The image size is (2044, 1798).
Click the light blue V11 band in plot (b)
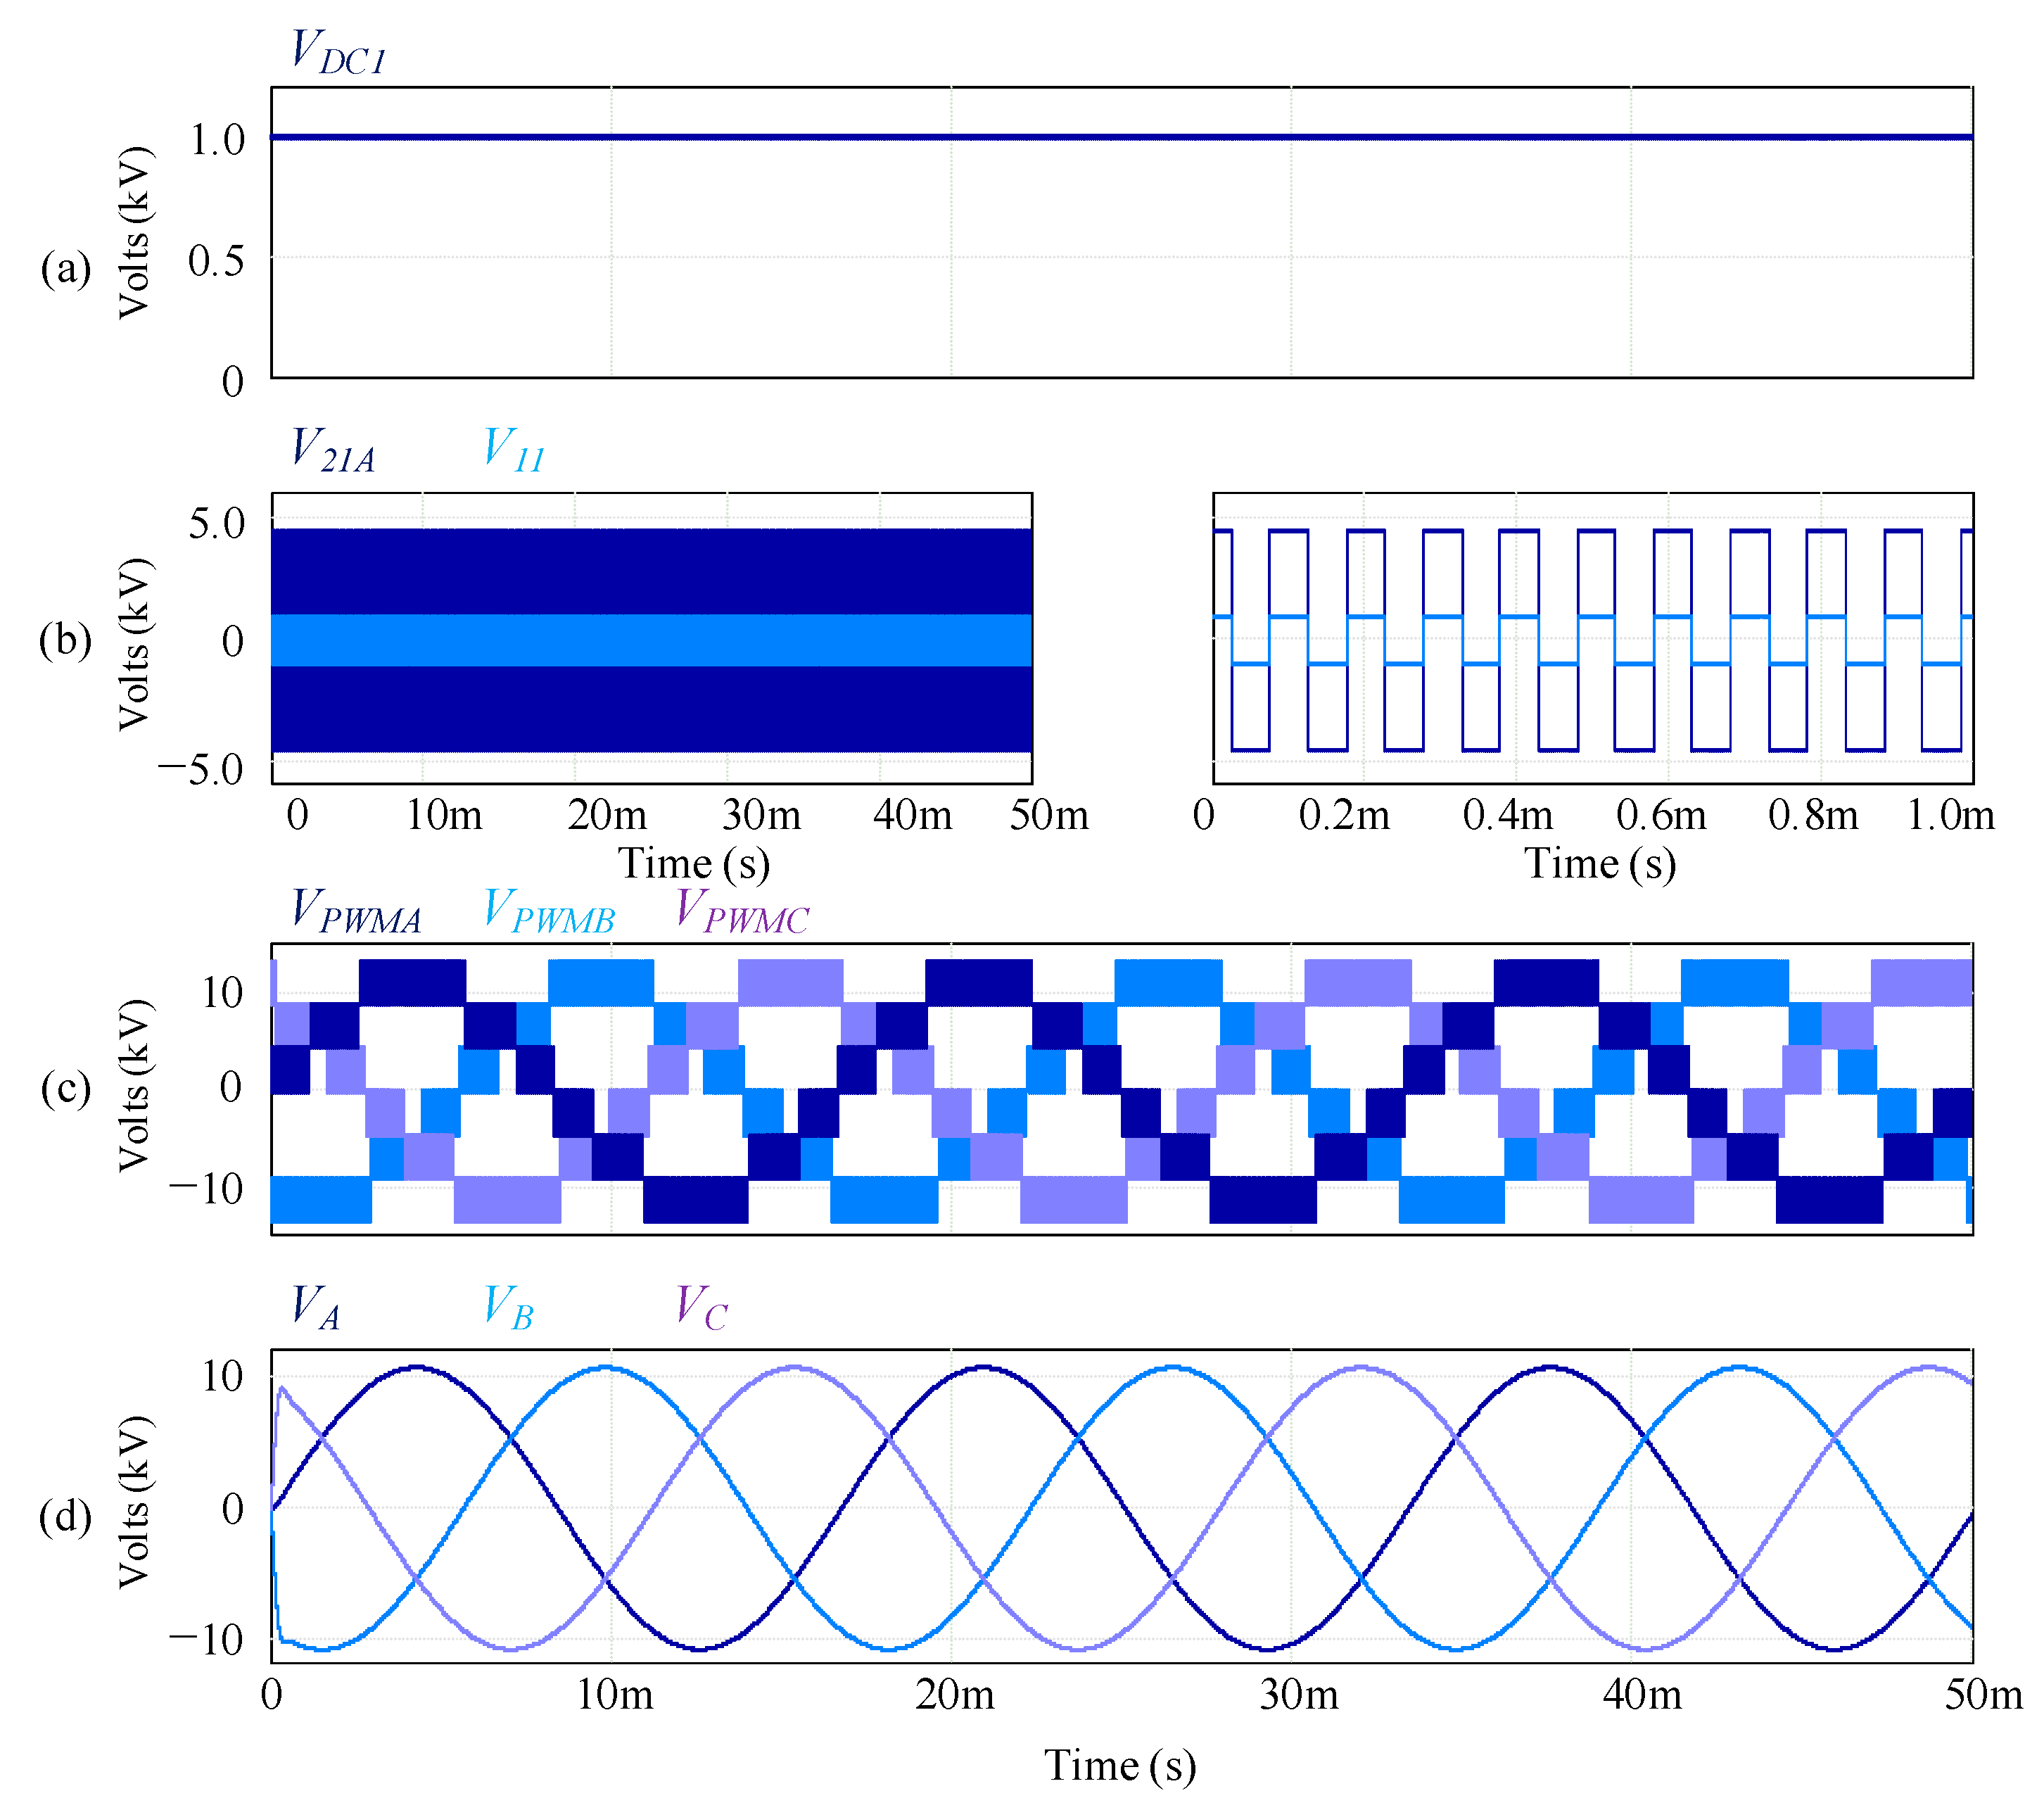coord(650,640)
